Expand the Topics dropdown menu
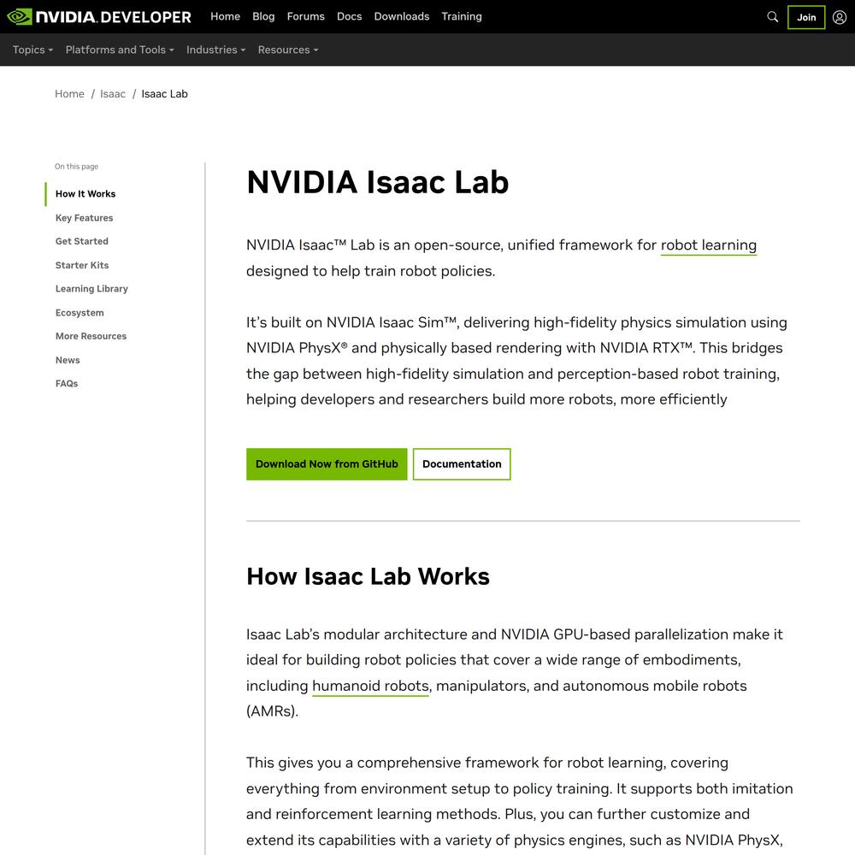This screenshot has width=855, height=855. coord(32,50)
